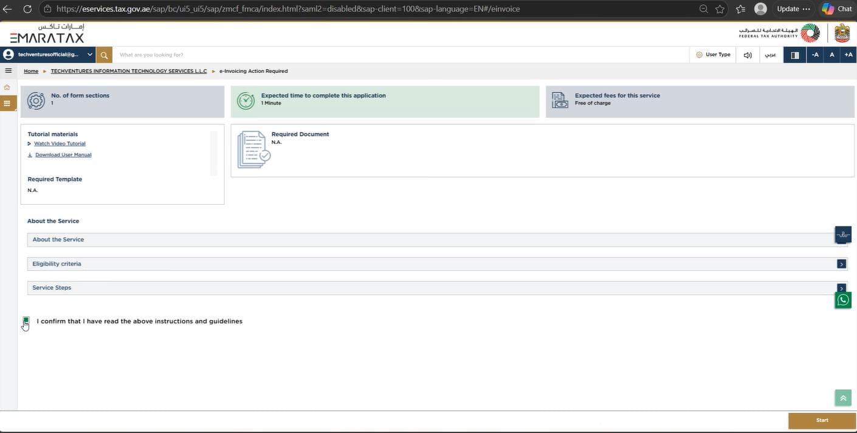Increase font size with +A

pos(848,55)
